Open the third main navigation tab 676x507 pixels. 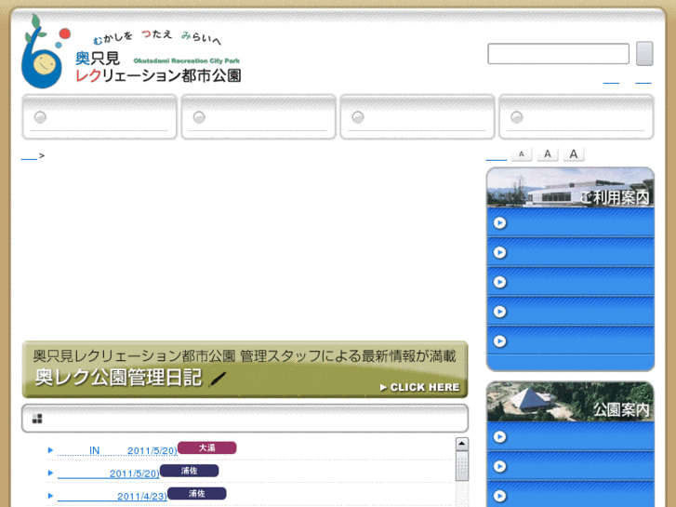(418, 117)
